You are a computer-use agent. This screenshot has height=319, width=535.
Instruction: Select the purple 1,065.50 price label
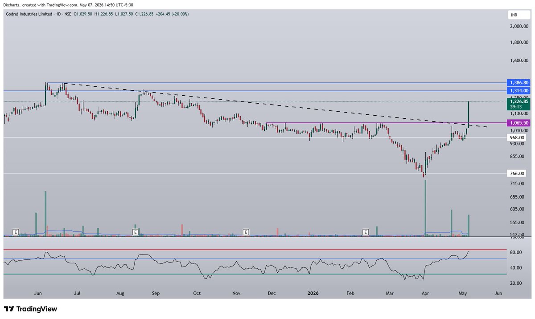pos(519,123)
